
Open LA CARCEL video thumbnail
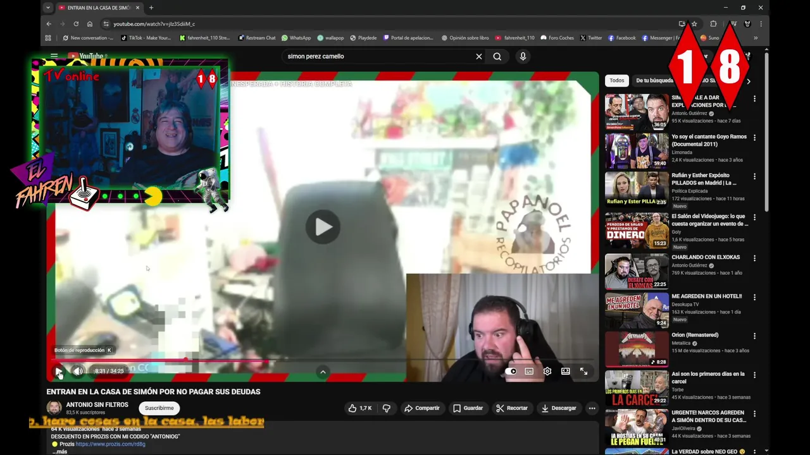tap(637, 387)
